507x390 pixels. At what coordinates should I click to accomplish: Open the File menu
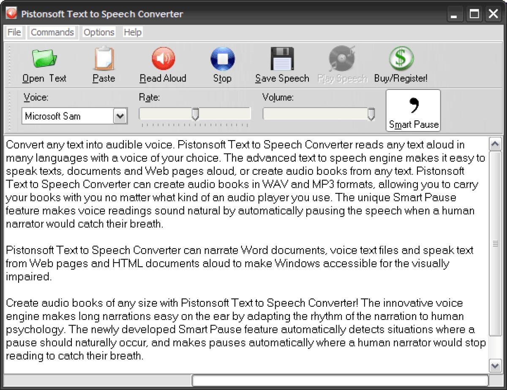tap(14, 32)
